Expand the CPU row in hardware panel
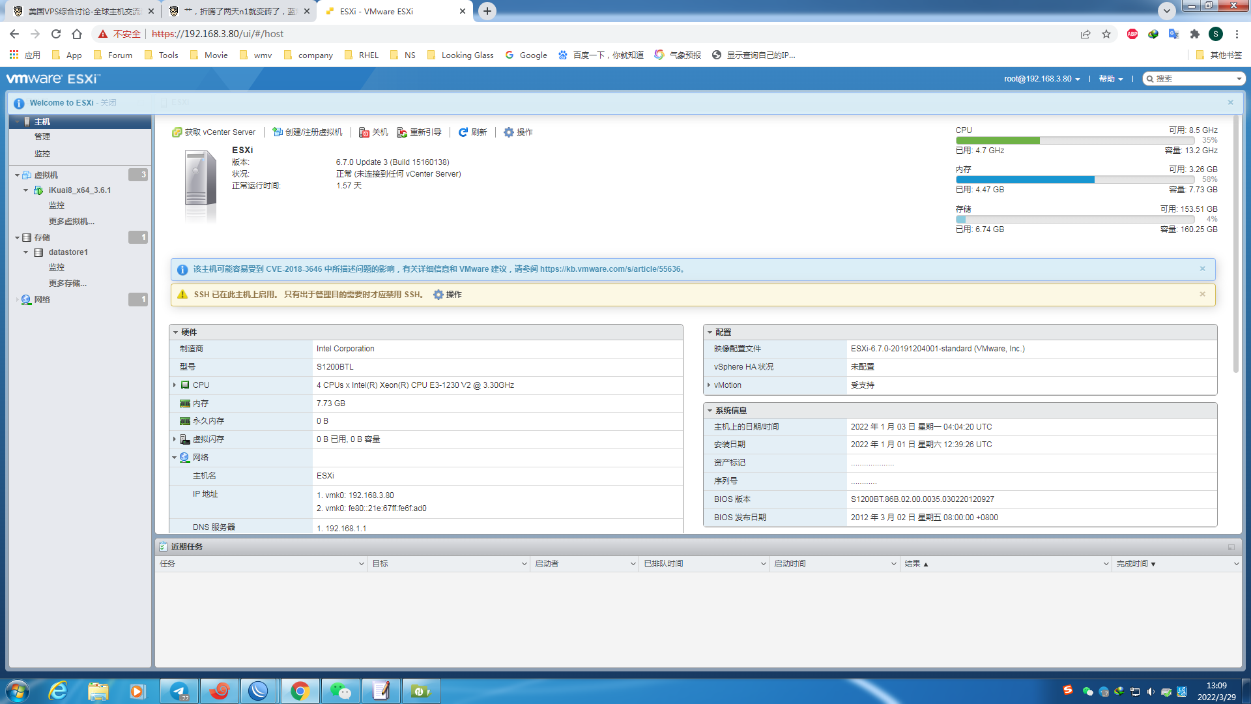 pyautogui.click(x=175, y=385)
